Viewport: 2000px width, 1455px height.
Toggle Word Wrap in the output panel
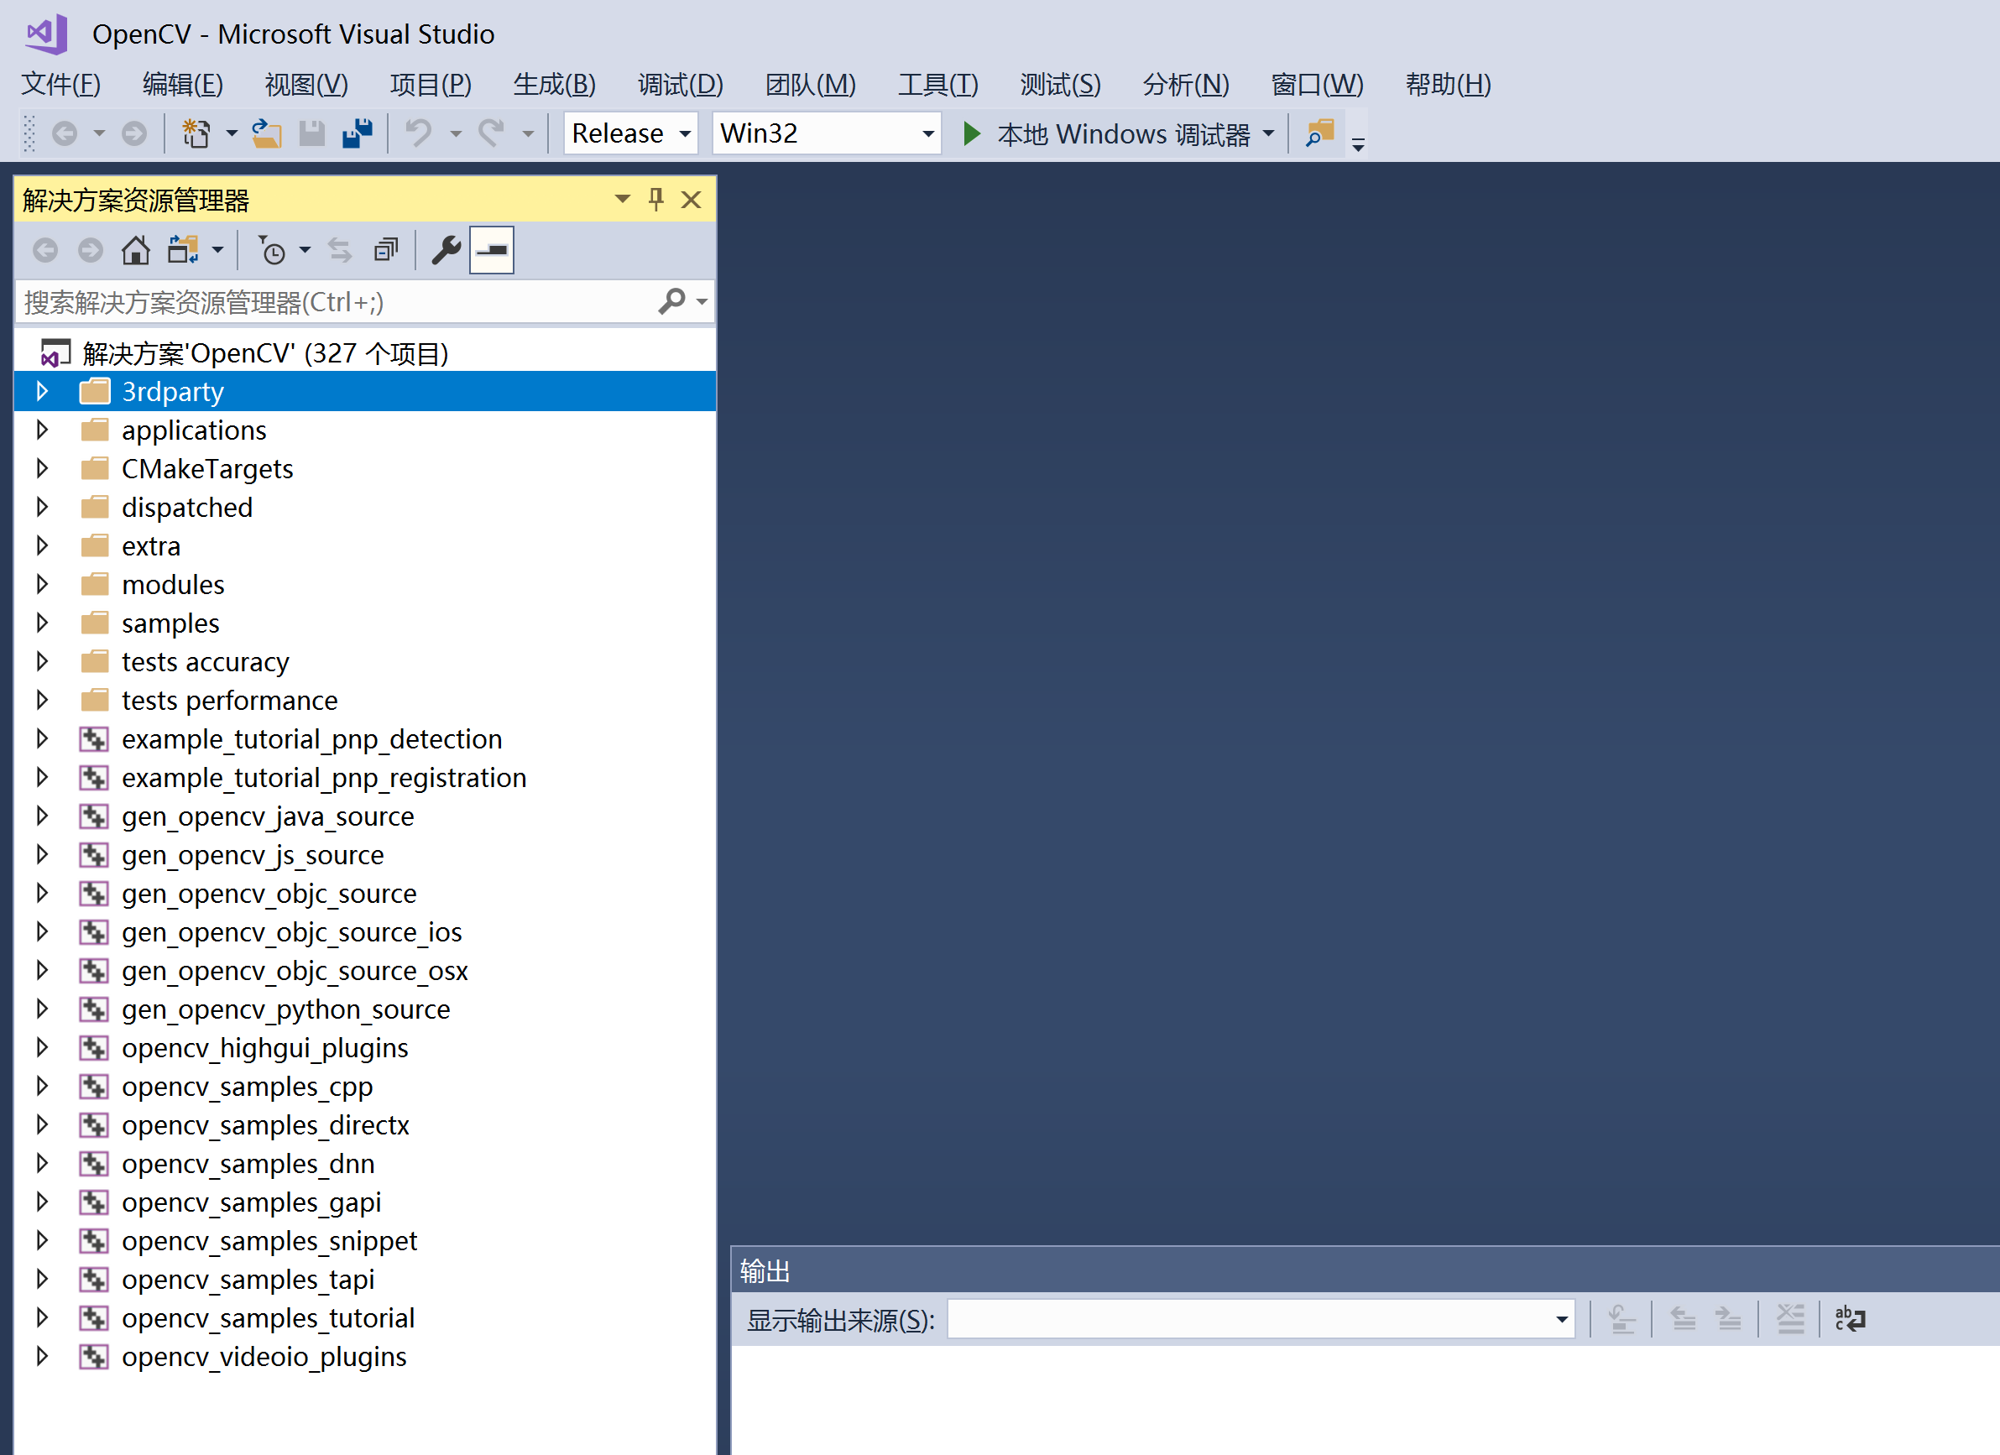1850,1320
